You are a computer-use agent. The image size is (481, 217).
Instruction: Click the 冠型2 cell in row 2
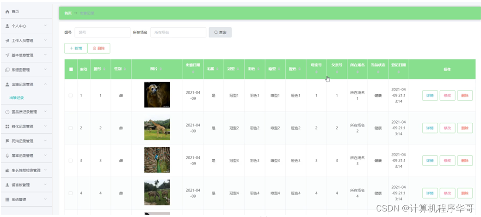coord(234,128)
